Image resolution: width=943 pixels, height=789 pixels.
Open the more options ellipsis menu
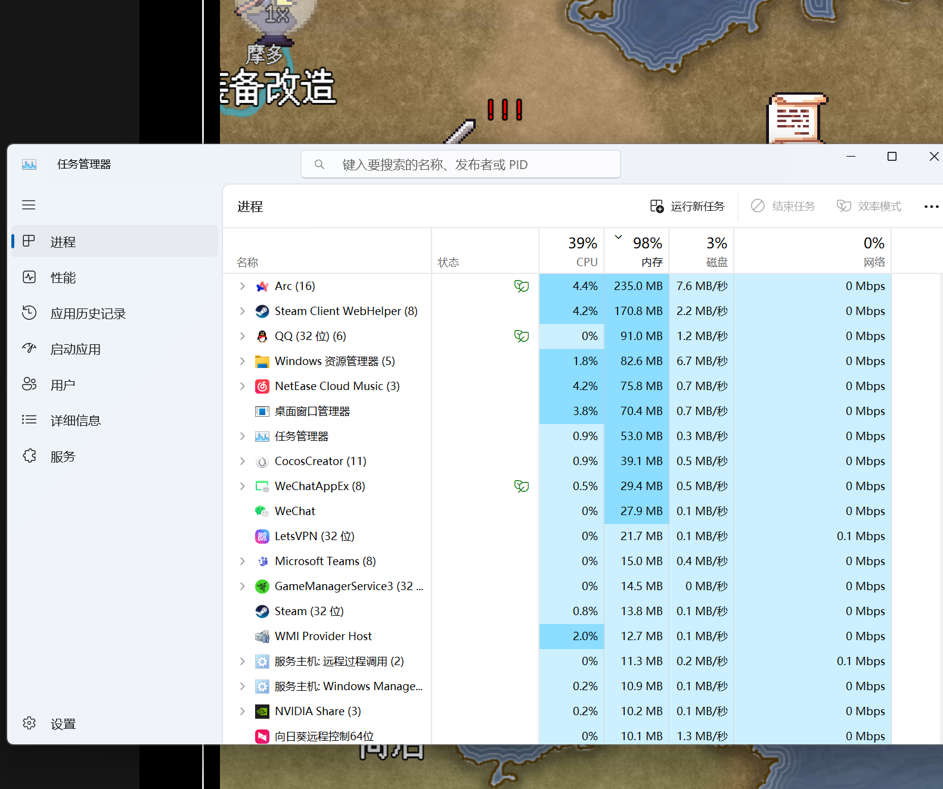click(x=931, y=207)
